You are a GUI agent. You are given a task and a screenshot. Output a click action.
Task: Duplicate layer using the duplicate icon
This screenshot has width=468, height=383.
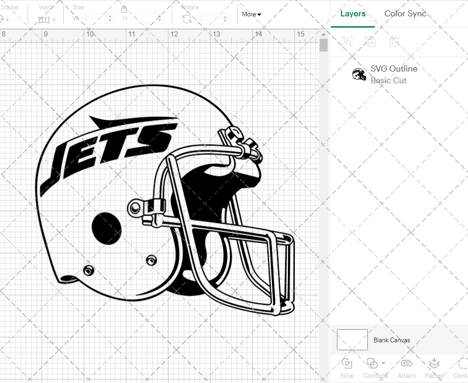pyautogui.click(x=371, y=42)
